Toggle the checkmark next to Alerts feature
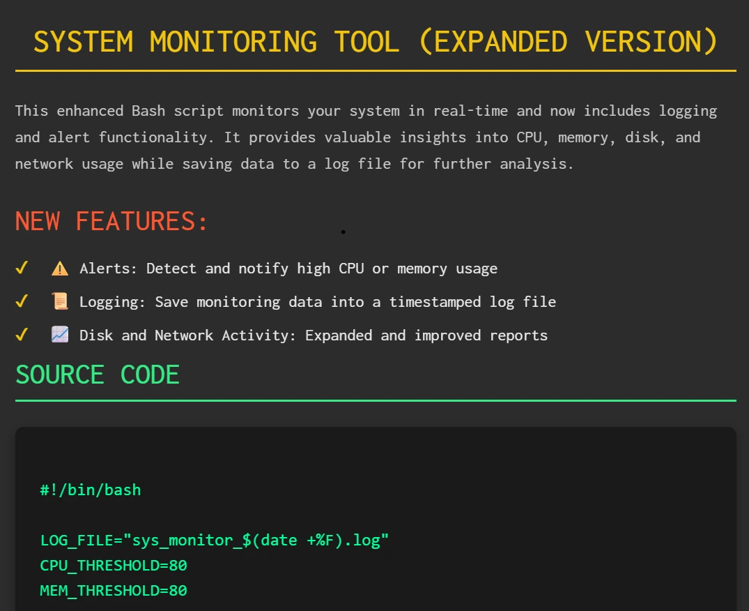Image resolution: width=749 pixels, height=611 pixels. pos(22,268)
